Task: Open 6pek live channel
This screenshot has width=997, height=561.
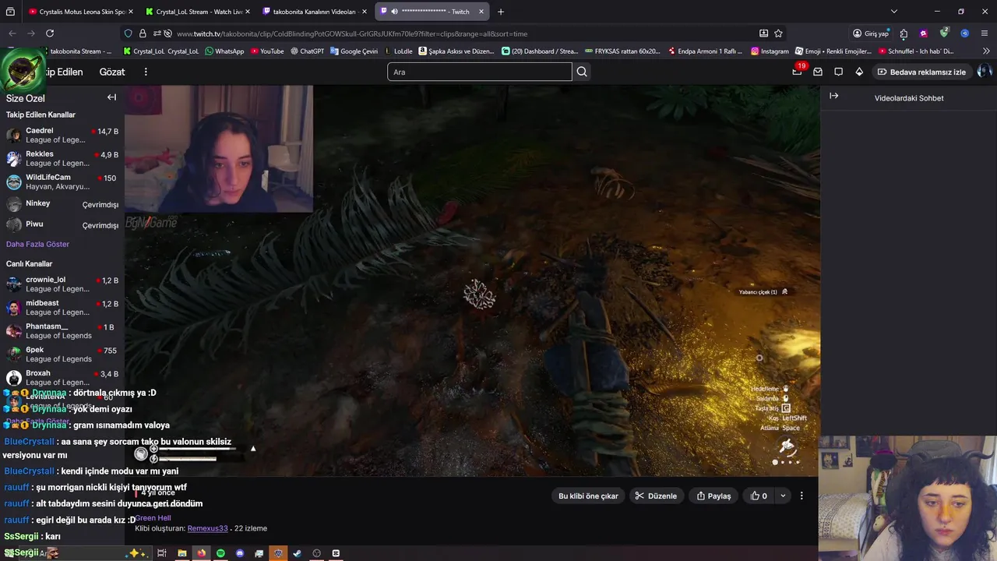Action: click(x=62, y=355)
